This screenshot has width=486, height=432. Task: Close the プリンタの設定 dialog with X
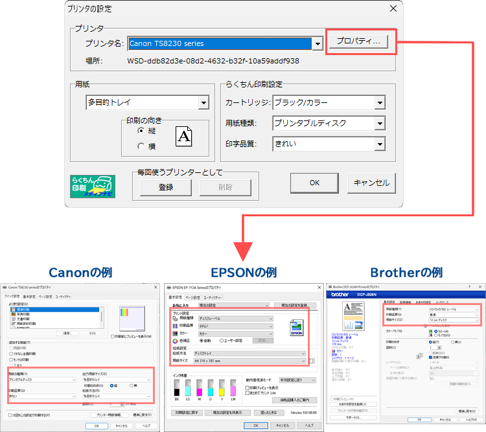[393, 8]
